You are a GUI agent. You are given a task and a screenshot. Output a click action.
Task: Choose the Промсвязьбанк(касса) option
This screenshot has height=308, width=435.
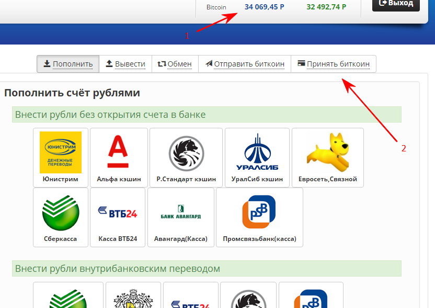pos(260,217)
